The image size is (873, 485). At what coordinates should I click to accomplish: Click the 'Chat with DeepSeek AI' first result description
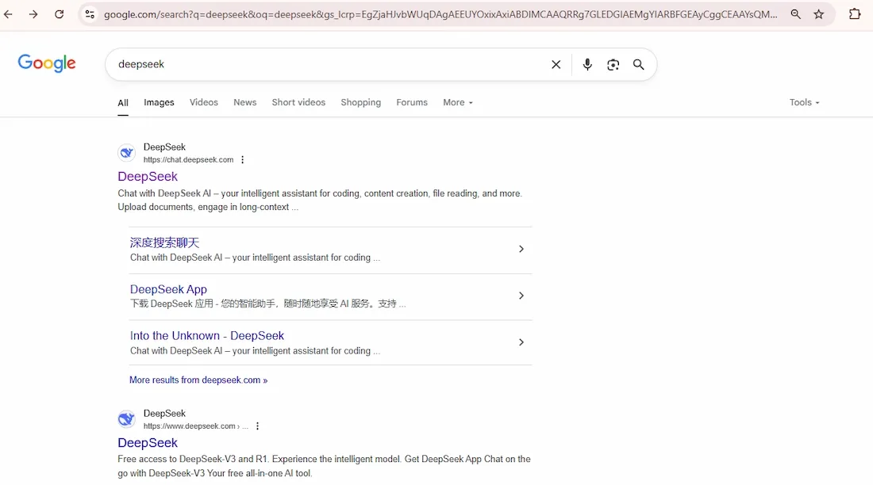[320, 200]
